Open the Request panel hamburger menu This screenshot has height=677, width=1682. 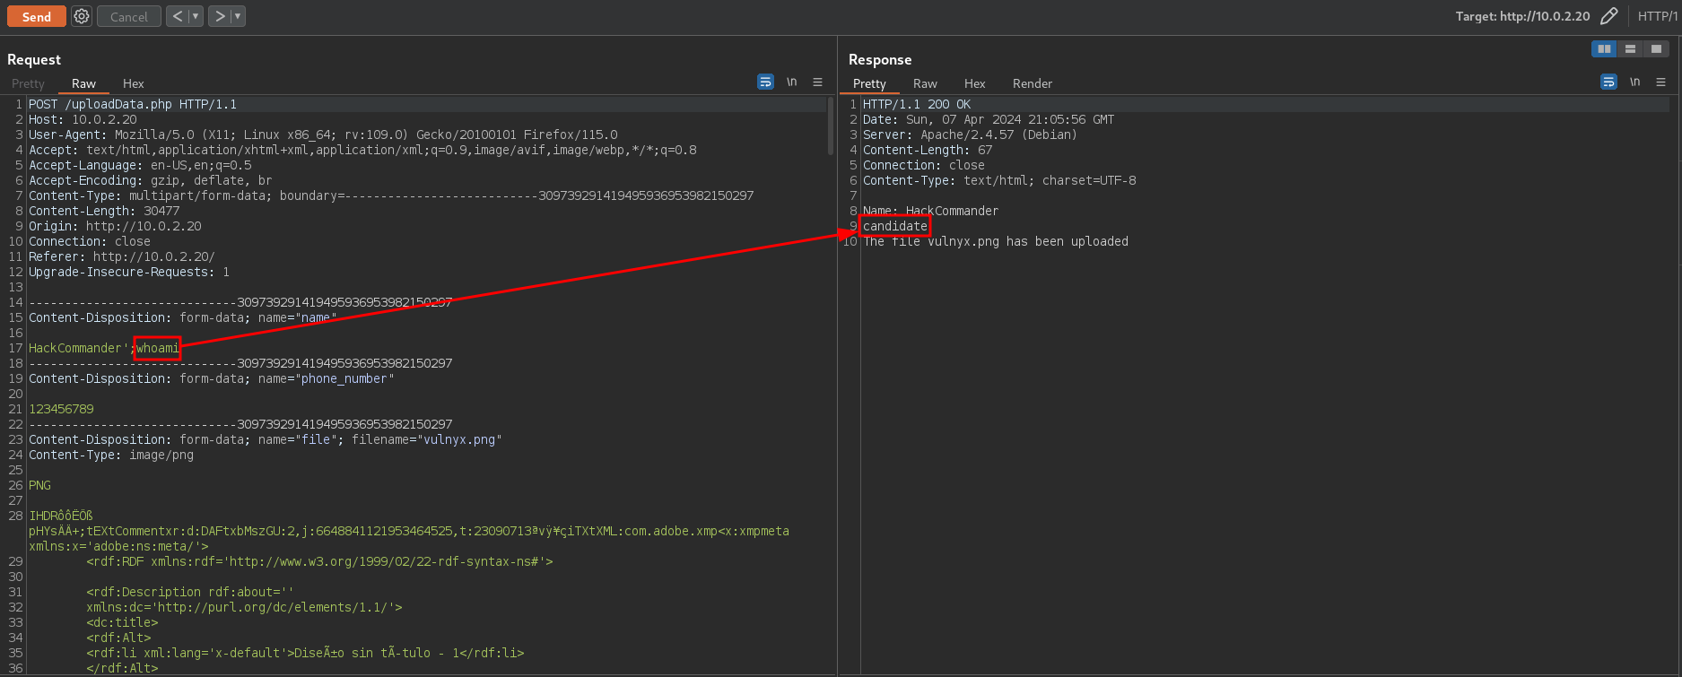(x=817, y=82)
